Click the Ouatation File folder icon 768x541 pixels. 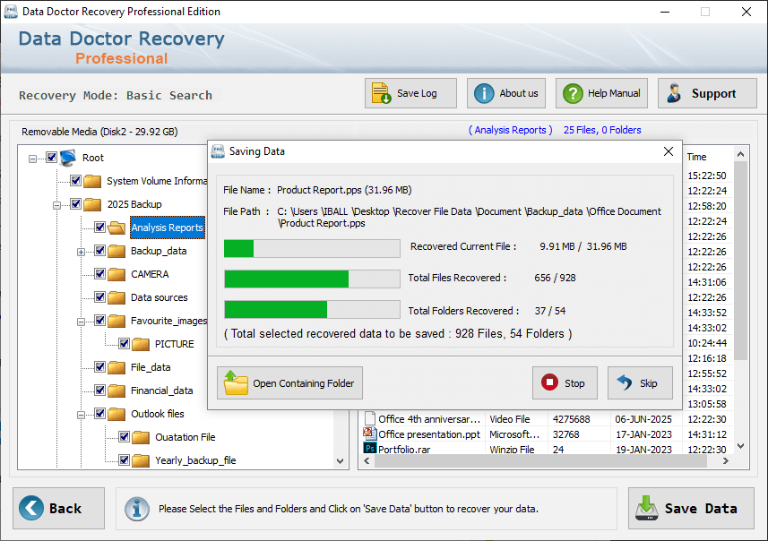[x=141, y=437]
